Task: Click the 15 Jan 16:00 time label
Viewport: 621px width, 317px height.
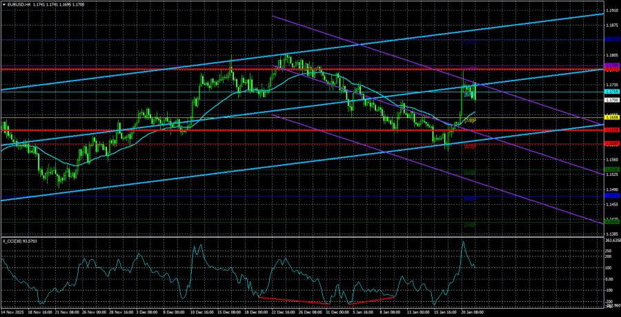Action: coord(446,311)
